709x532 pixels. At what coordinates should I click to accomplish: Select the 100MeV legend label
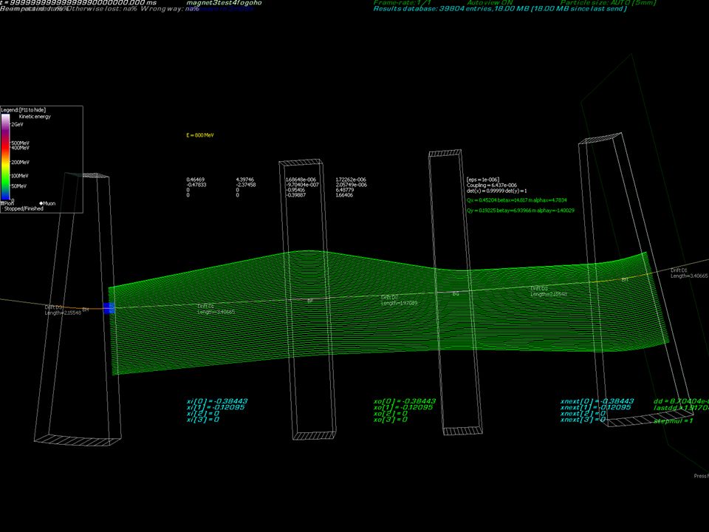coord(20,176)
